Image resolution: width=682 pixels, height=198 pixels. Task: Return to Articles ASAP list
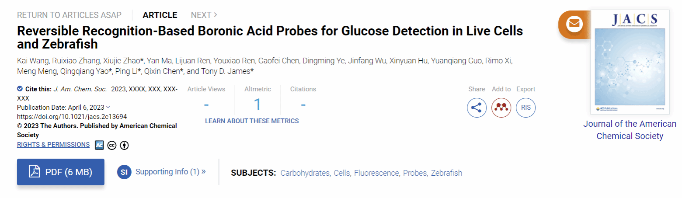click(x=69, y=15)
